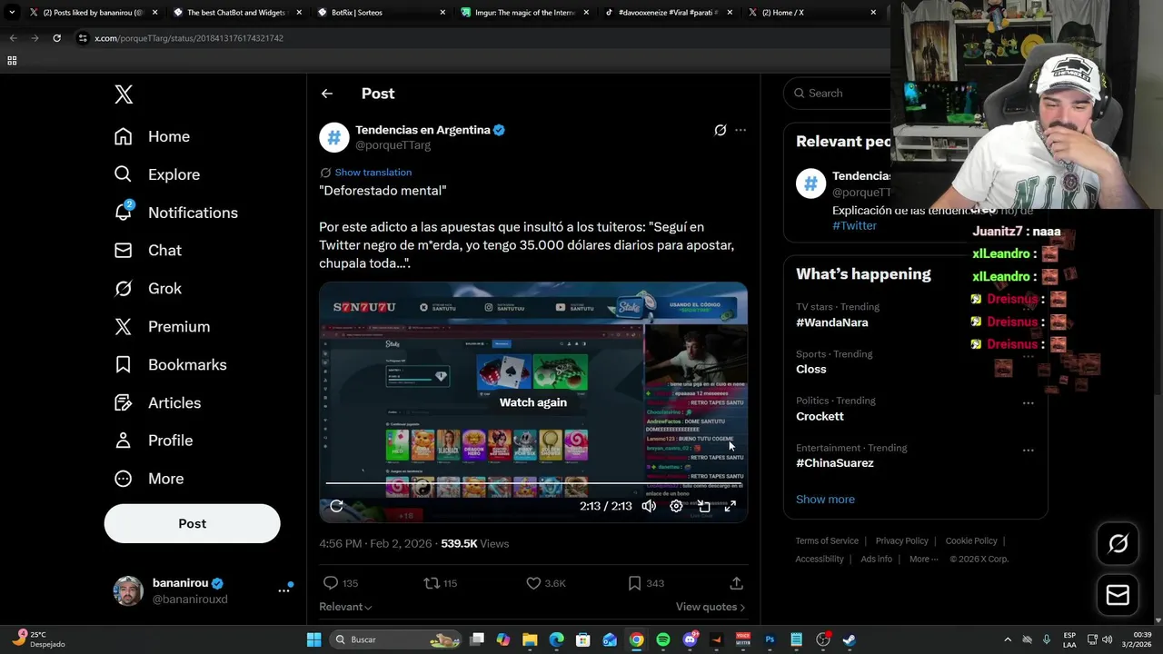Open Chat in the sidebar
Image resolution: width=1163 pixels, height=654 pixels.
pyautogui.click(x=147, y=251)
